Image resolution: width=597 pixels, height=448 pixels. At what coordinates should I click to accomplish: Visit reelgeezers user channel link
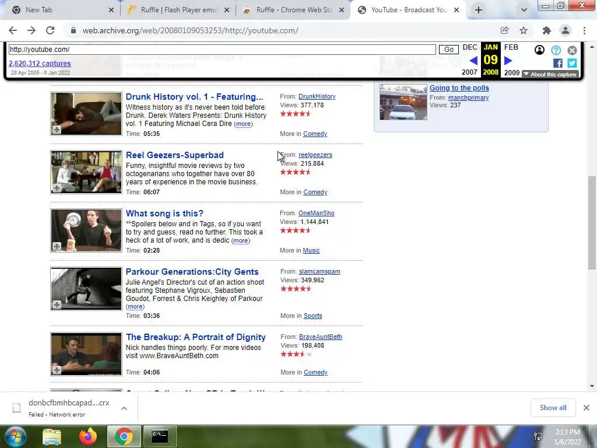coord(315,155)
